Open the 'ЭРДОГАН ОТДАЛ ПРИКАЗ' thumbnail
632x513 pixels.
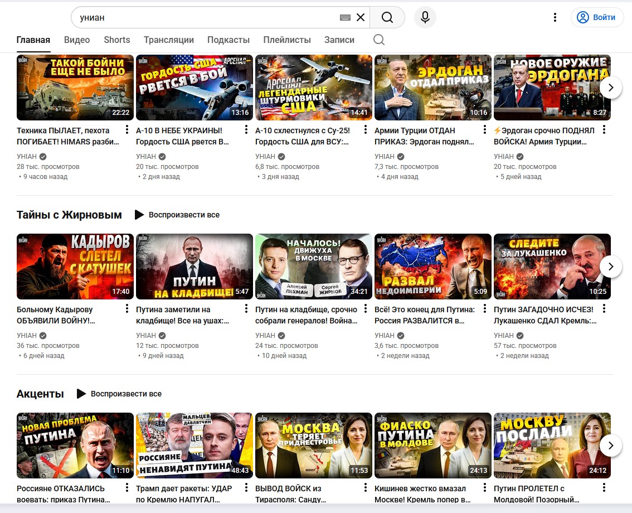click(433, 88)
